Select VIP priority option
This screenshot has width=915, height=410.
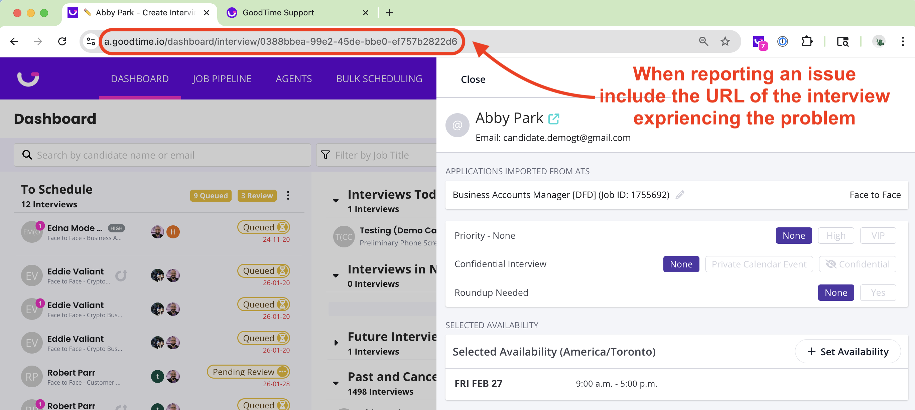click(x=877, y=235)
